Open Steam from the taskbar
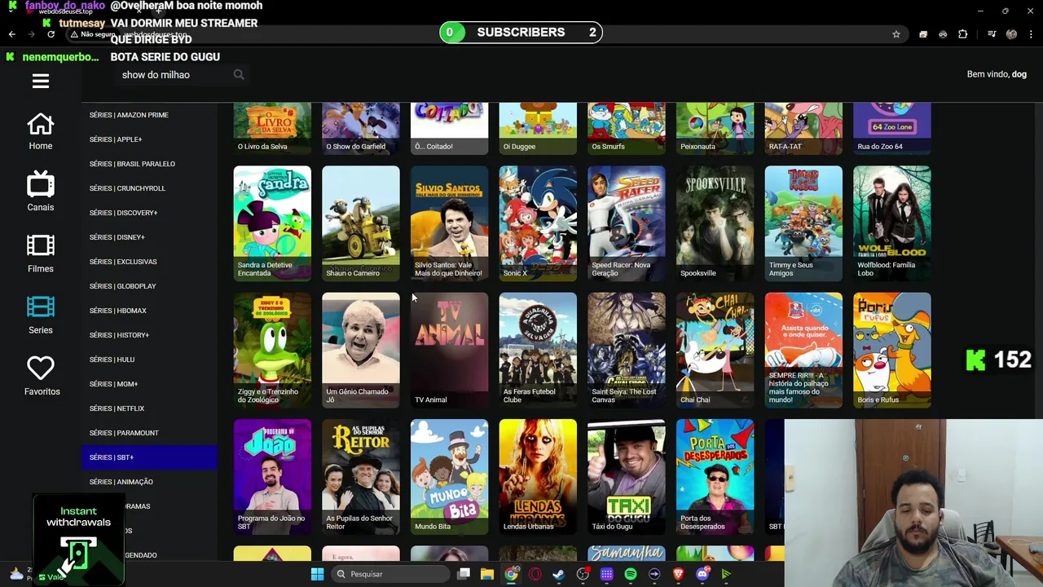 point(558,574)
